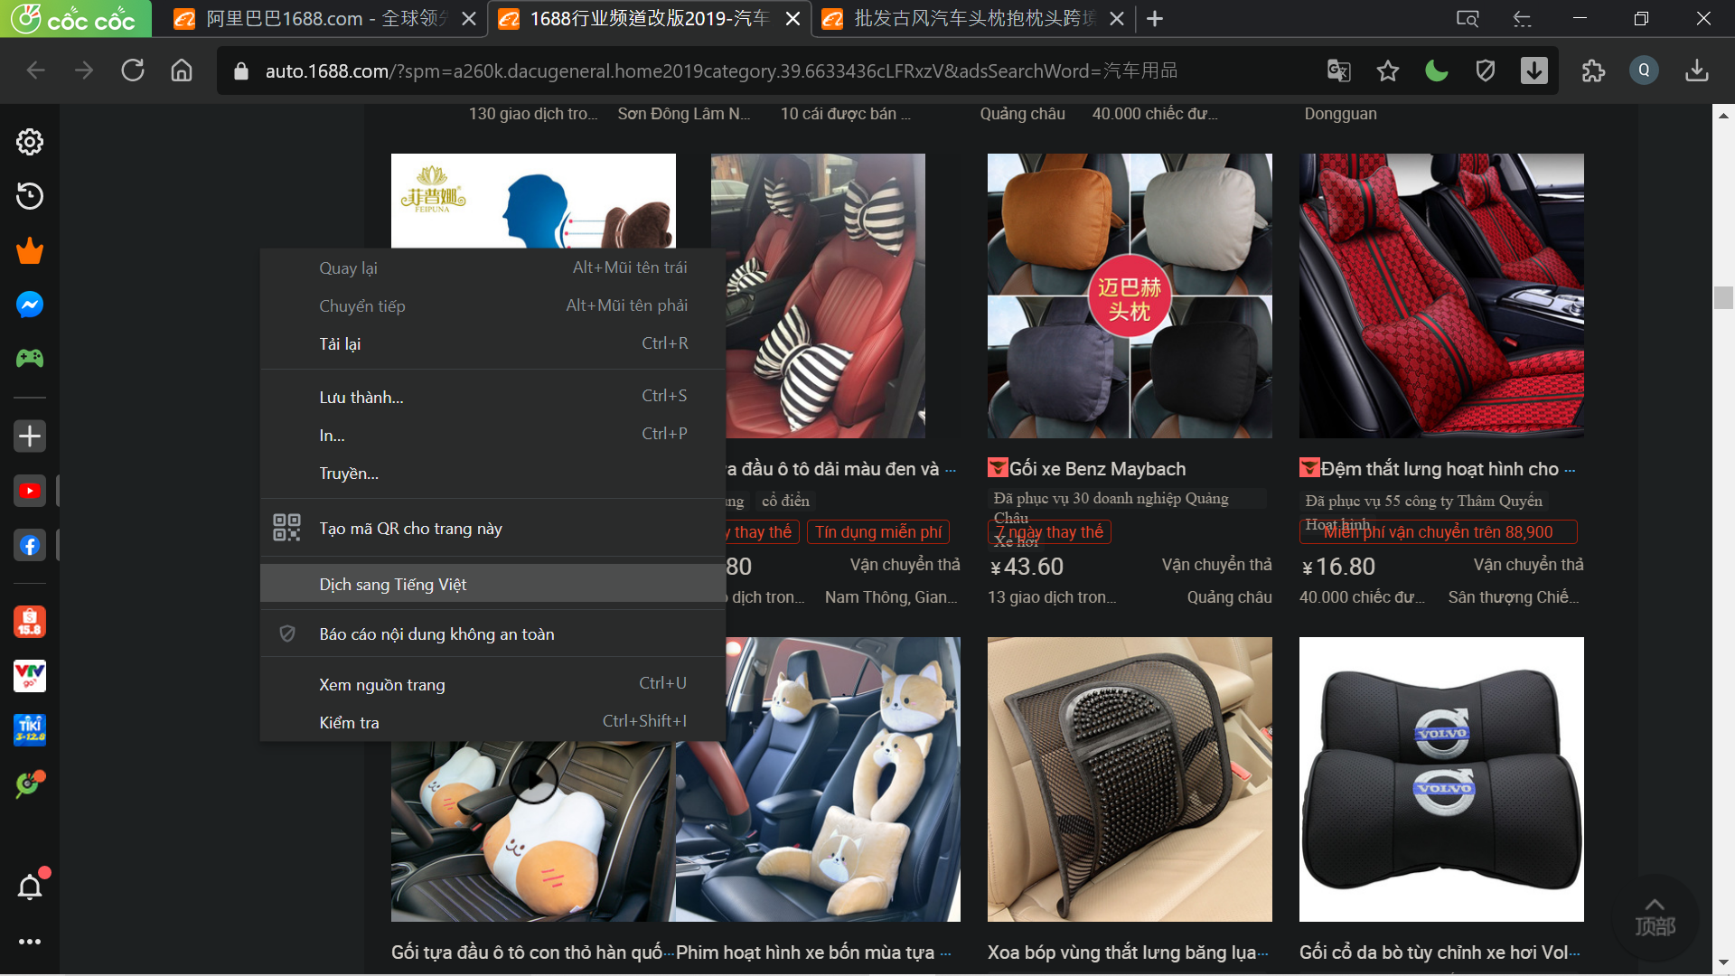Add a new sidebar shortcut with plus icon
The height and width of the screenshot is (976, 1735).
[30, 436]
